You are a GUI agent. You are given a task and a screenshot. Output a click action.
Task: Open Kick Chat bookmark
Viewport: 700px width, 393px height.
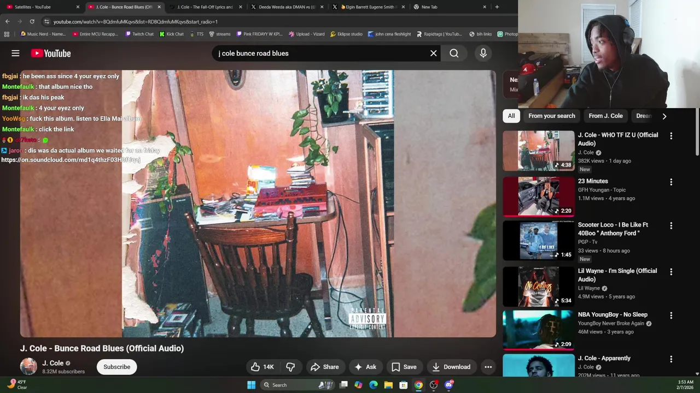pyautogui.click(x=171, y=34)
